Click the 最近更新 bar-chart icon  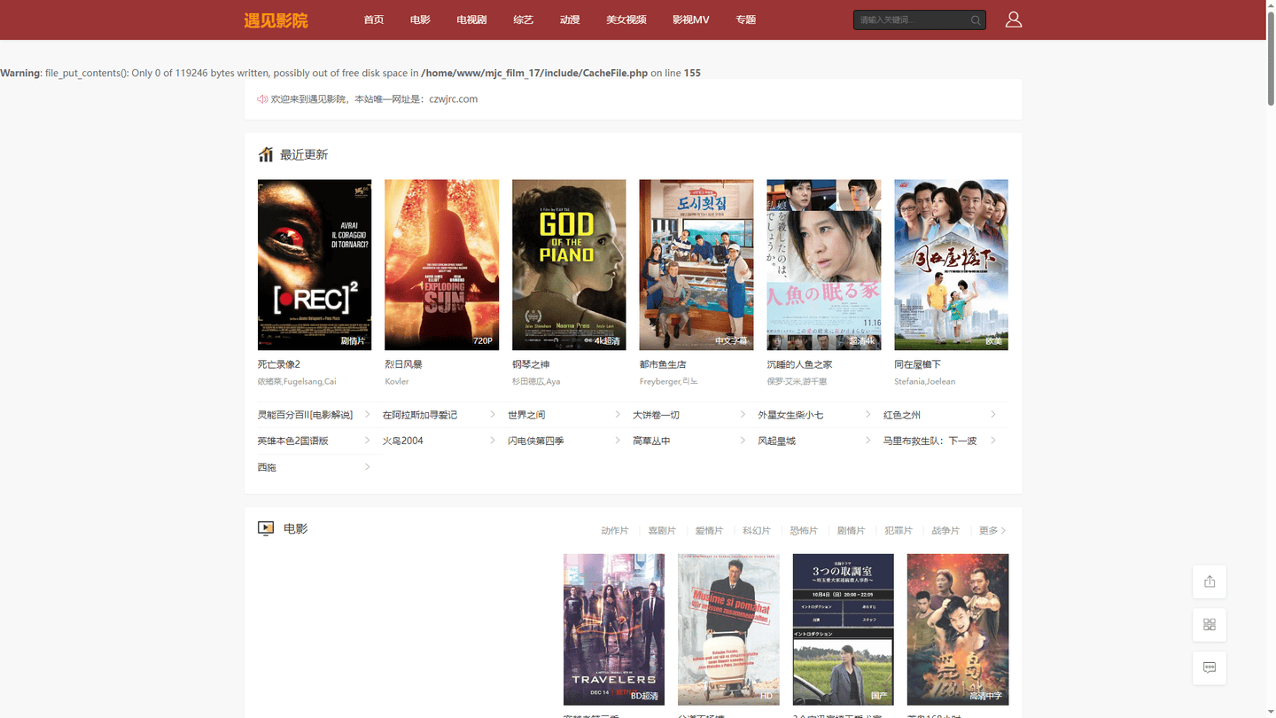pyautogui.click(x=266, y=154)
